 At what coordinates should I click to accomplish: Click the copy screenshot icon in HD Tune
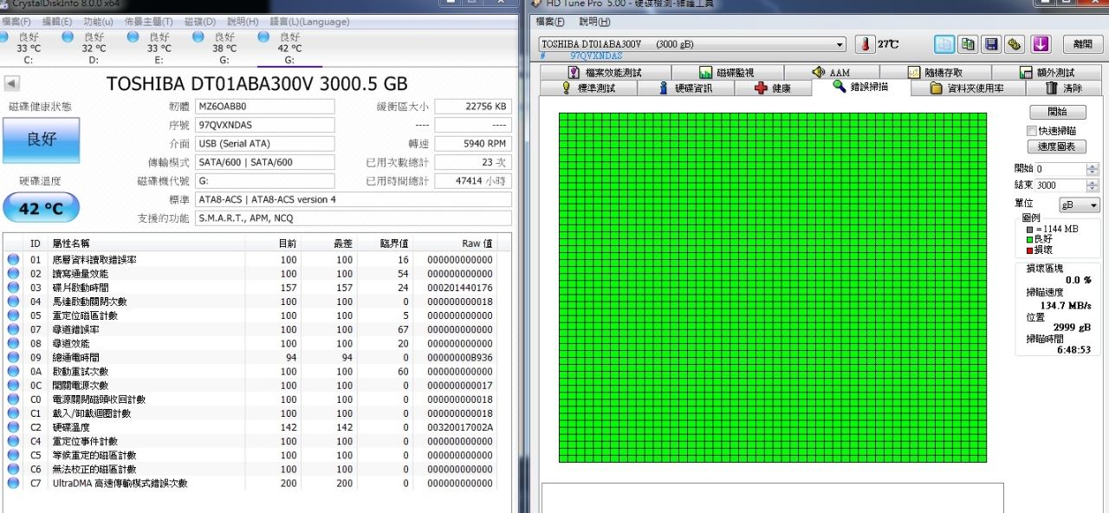967,44
